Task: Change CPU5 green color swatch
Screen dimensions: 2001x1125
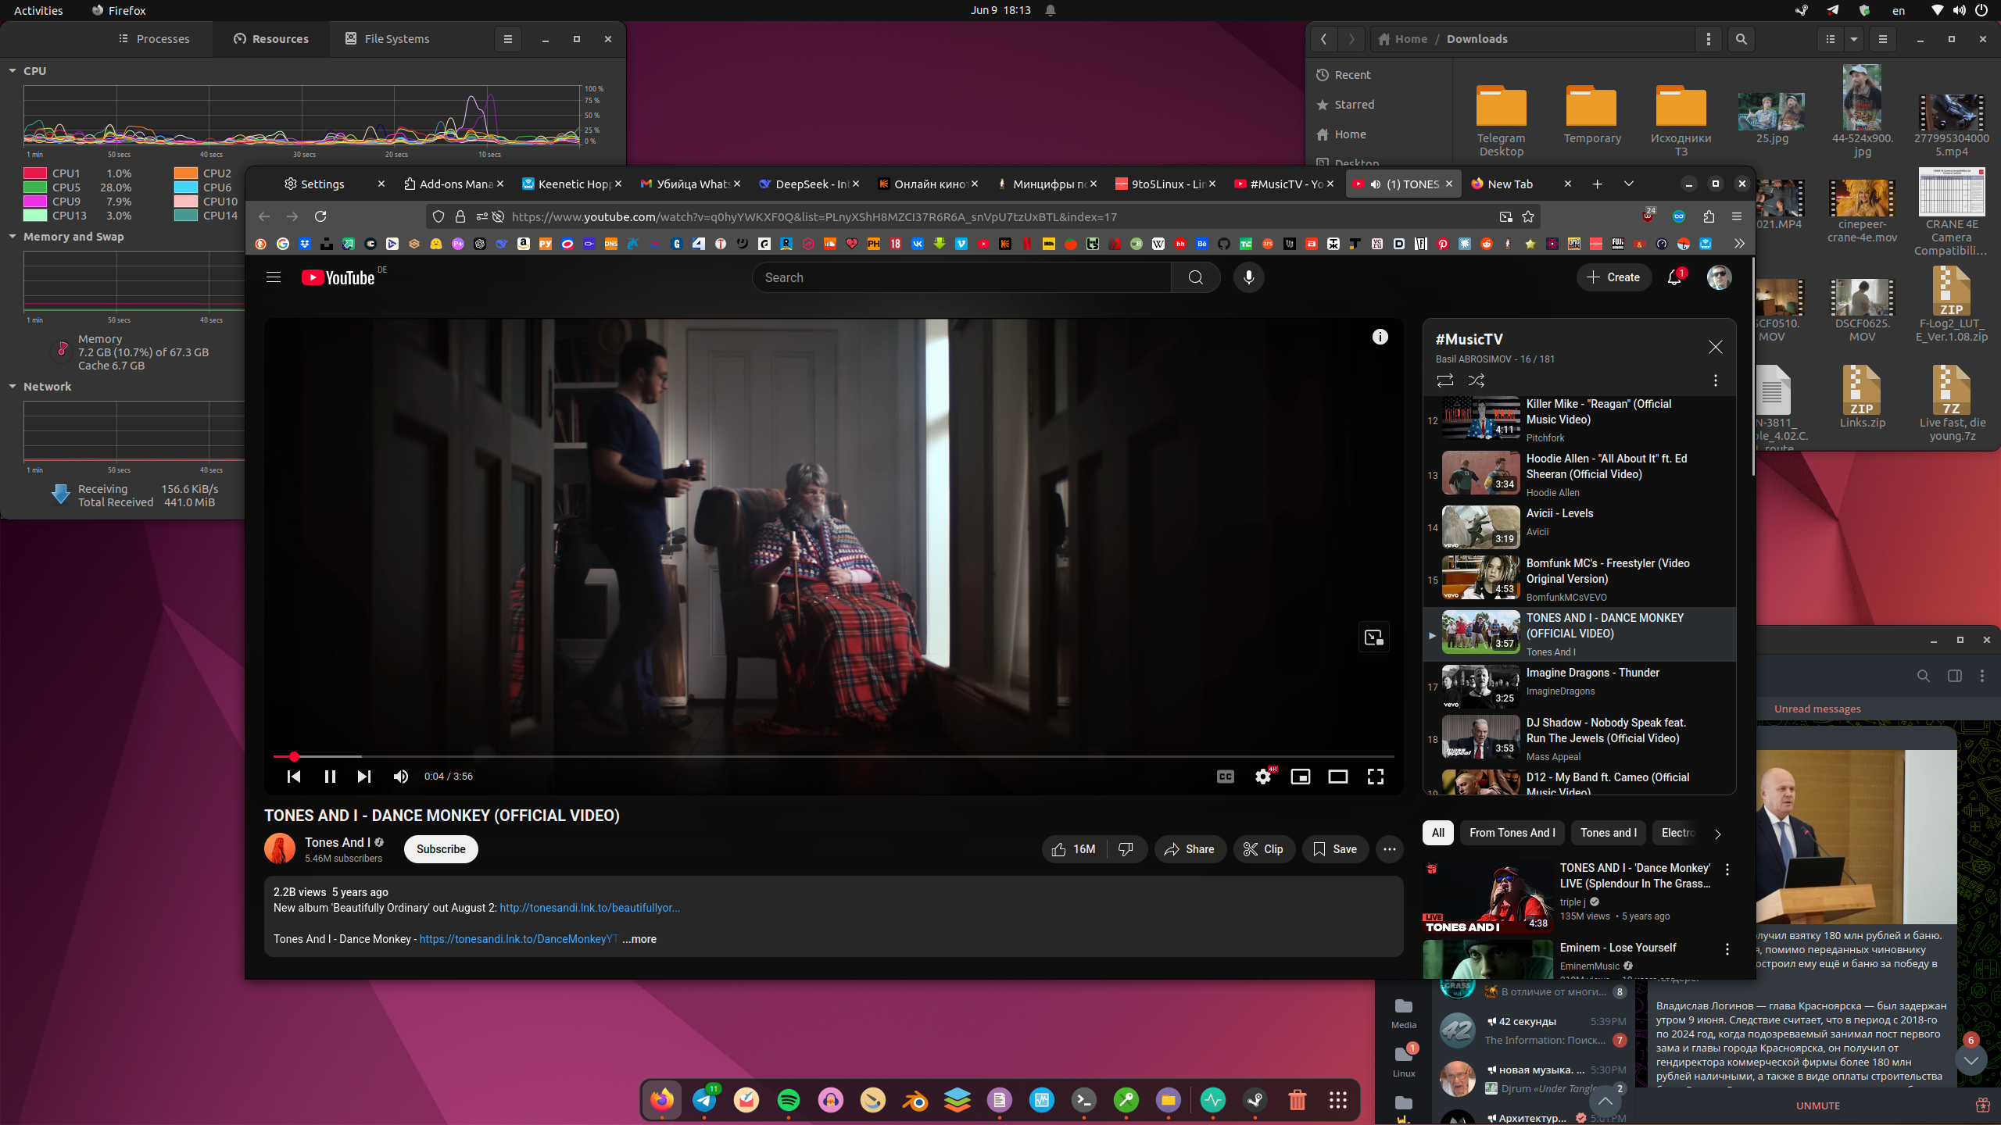Action: 35,187
